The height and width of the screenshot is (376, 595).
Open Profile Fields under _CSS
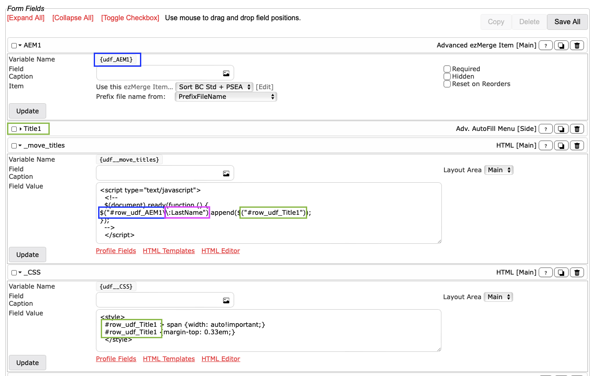[116, 359]
